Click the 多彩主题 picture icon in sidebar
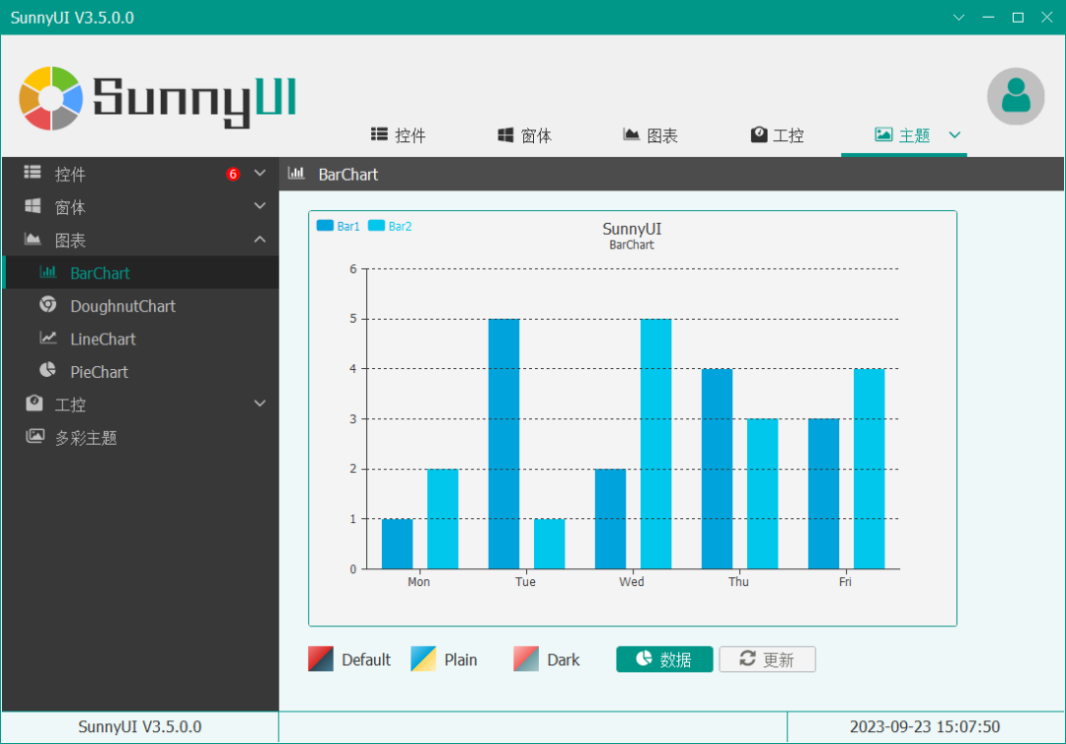Screen dimensions: 1066x744 tap(35, 437)
